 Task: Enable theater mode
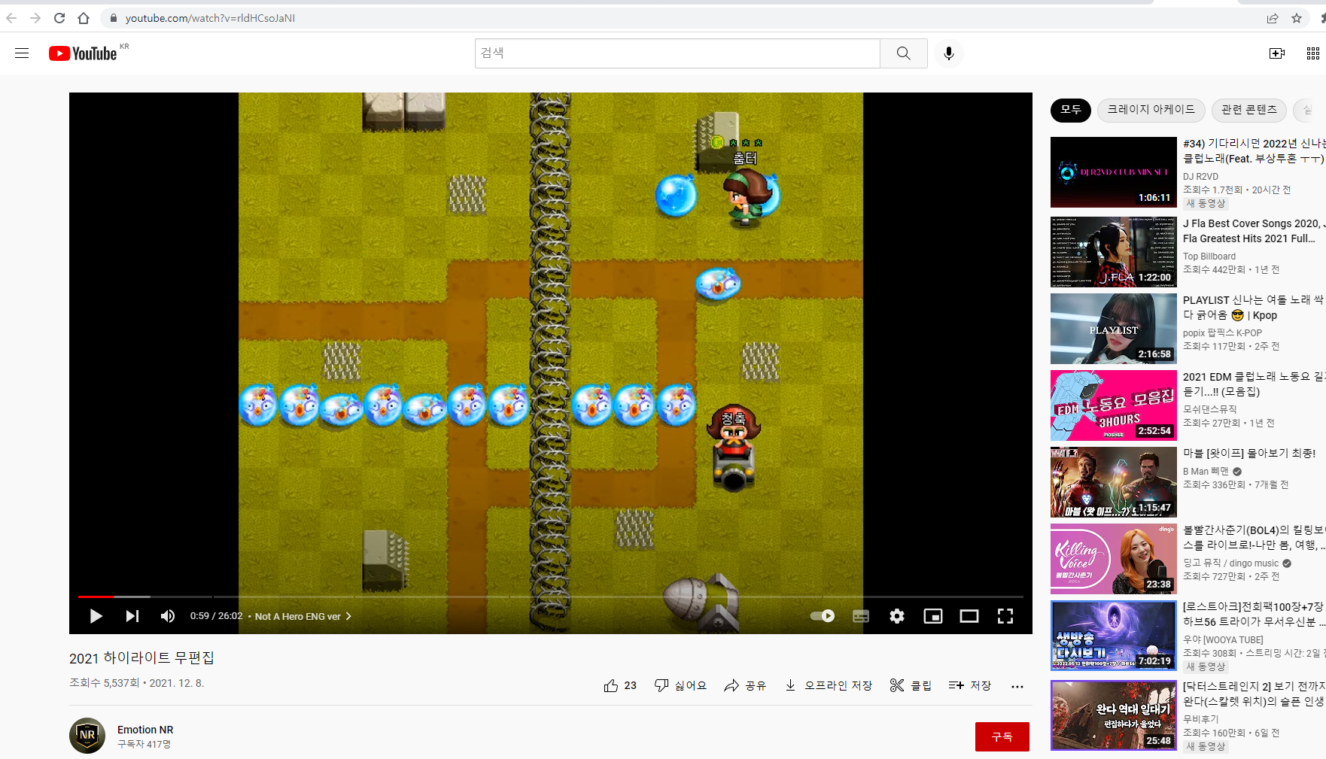(x=969, y=616)
